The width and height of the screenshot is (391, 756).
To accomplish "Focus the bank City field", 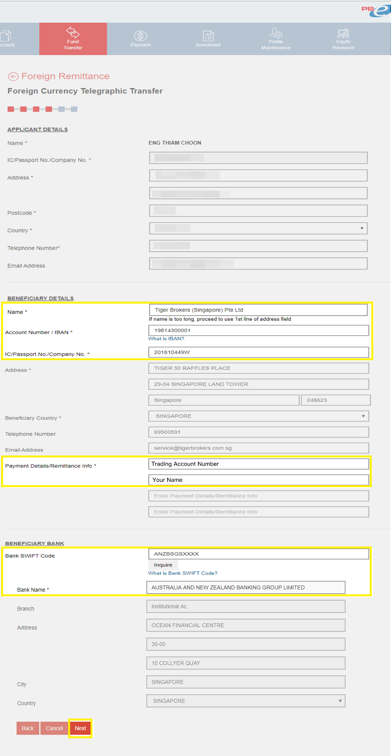I will click(x=246, y=682).
